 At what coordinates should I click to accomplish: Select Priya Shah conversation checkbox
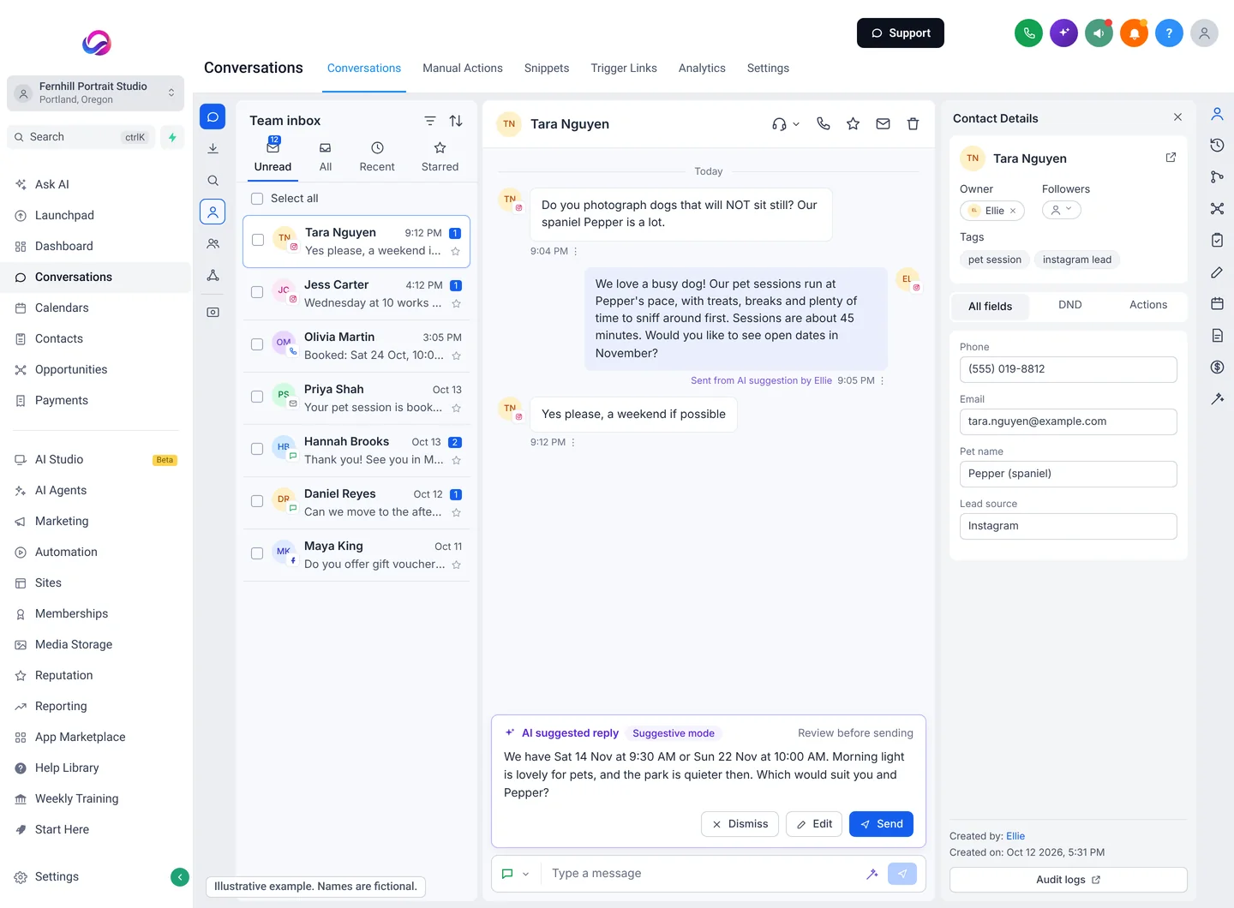point(257,397)
